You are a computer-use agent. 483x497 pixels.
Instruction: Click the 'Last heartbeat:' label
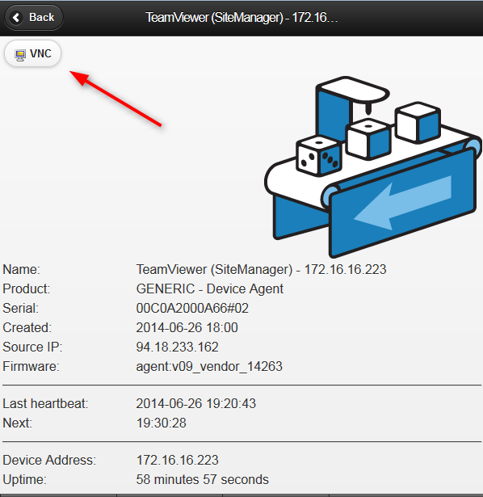[x=45, y=403]
